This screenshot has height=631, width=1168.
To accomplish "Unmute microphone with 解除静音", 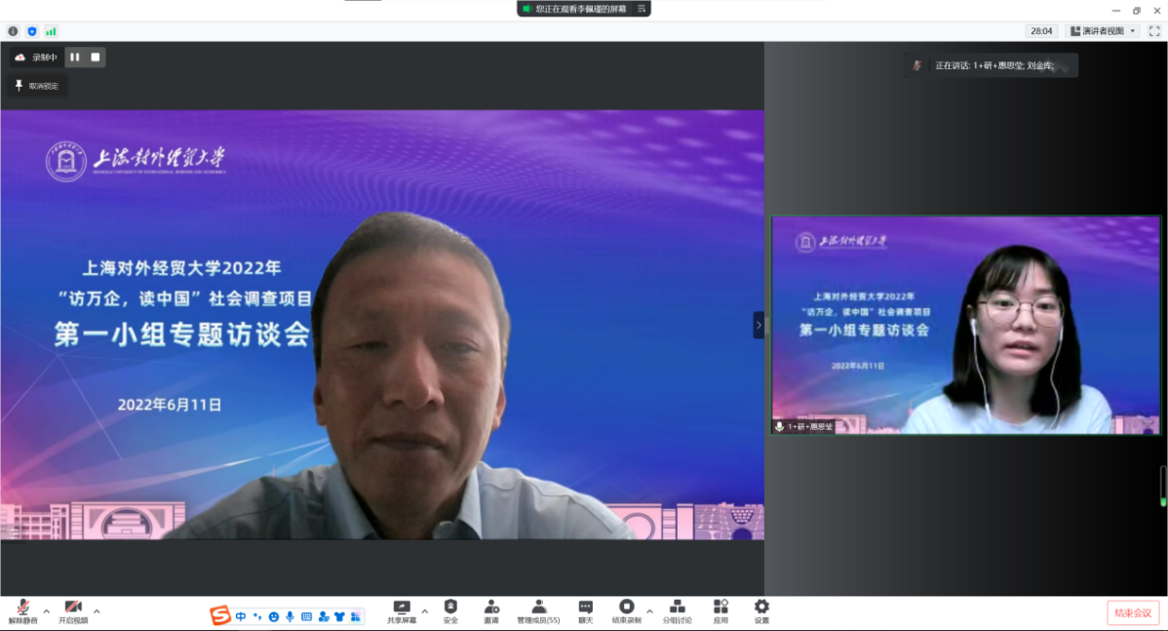I will pos(22,611).
